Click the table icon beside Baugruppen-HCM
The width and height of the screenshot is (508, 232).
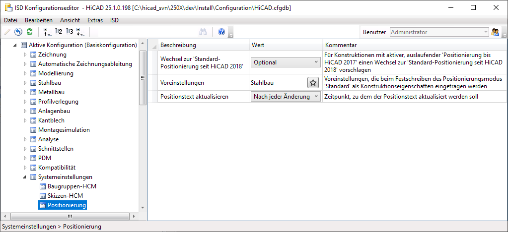click(x=43, y=186)
